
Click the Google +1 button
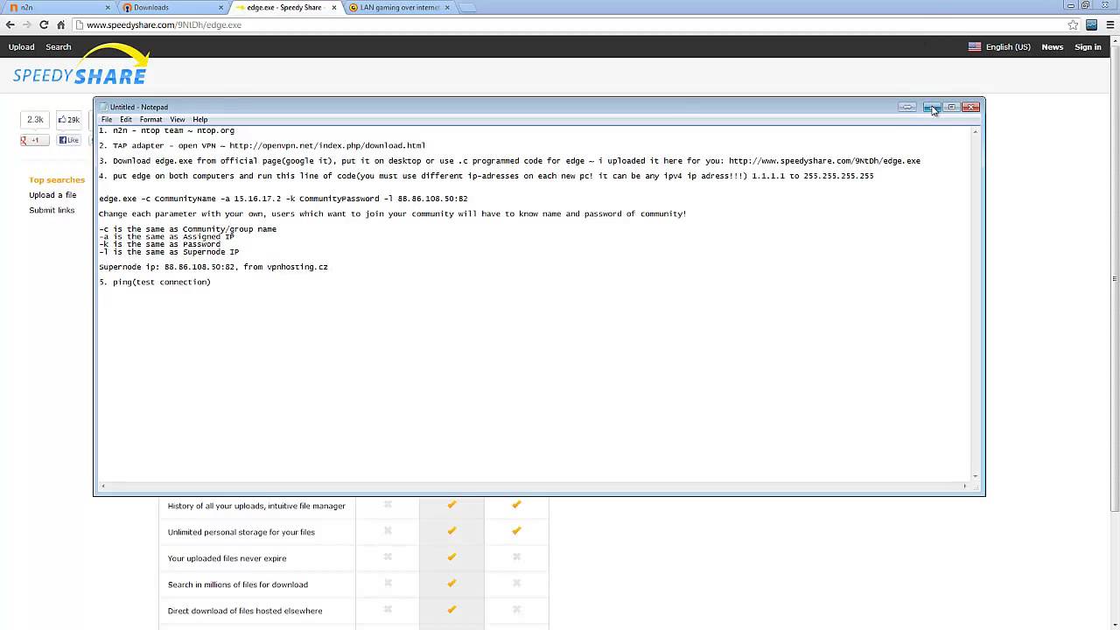tap(34, 140)
